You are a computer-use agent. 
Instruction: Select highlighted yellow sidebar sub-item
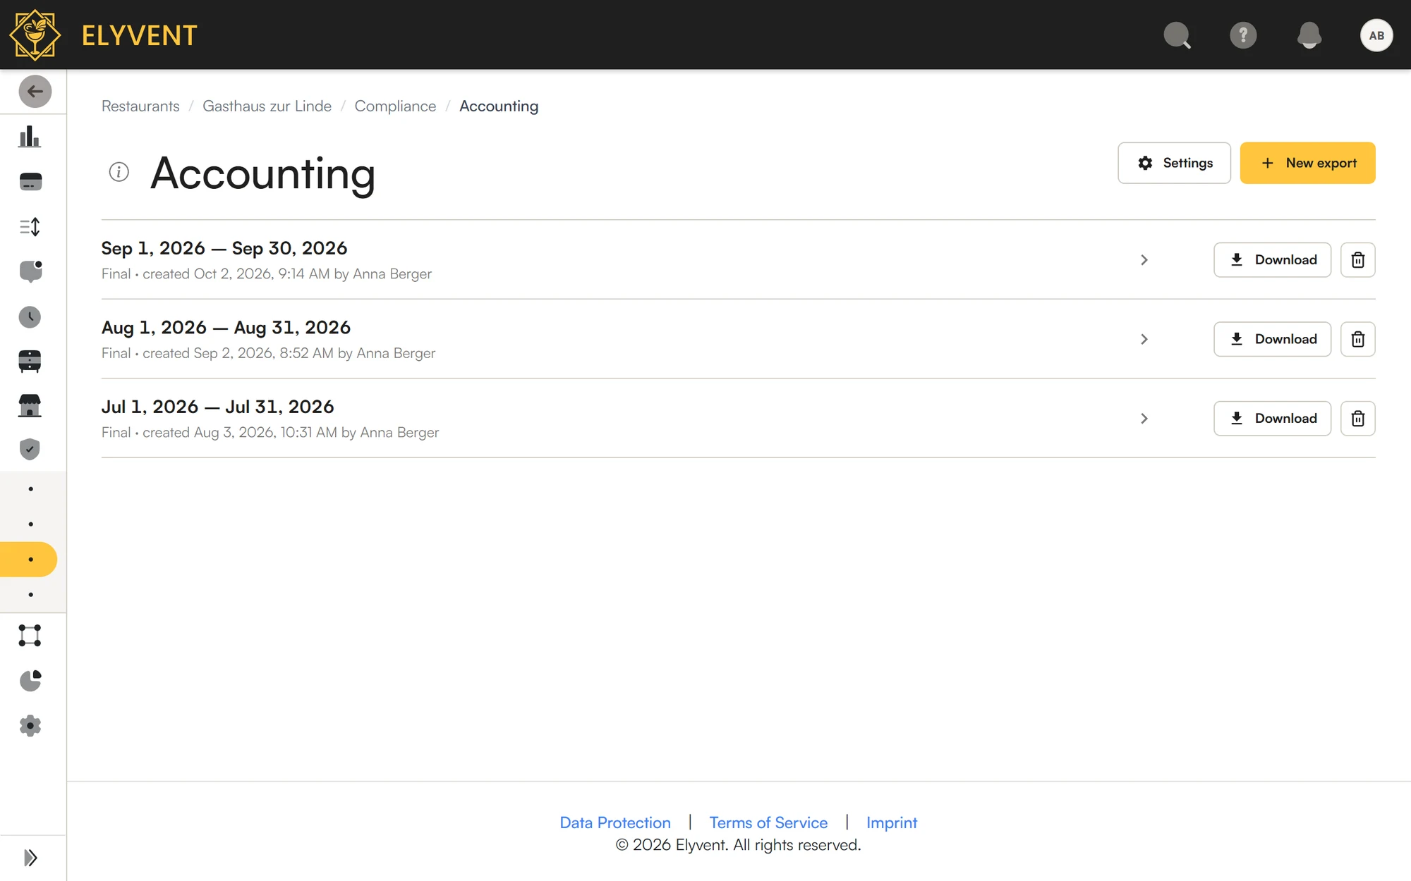pos(28,560)
